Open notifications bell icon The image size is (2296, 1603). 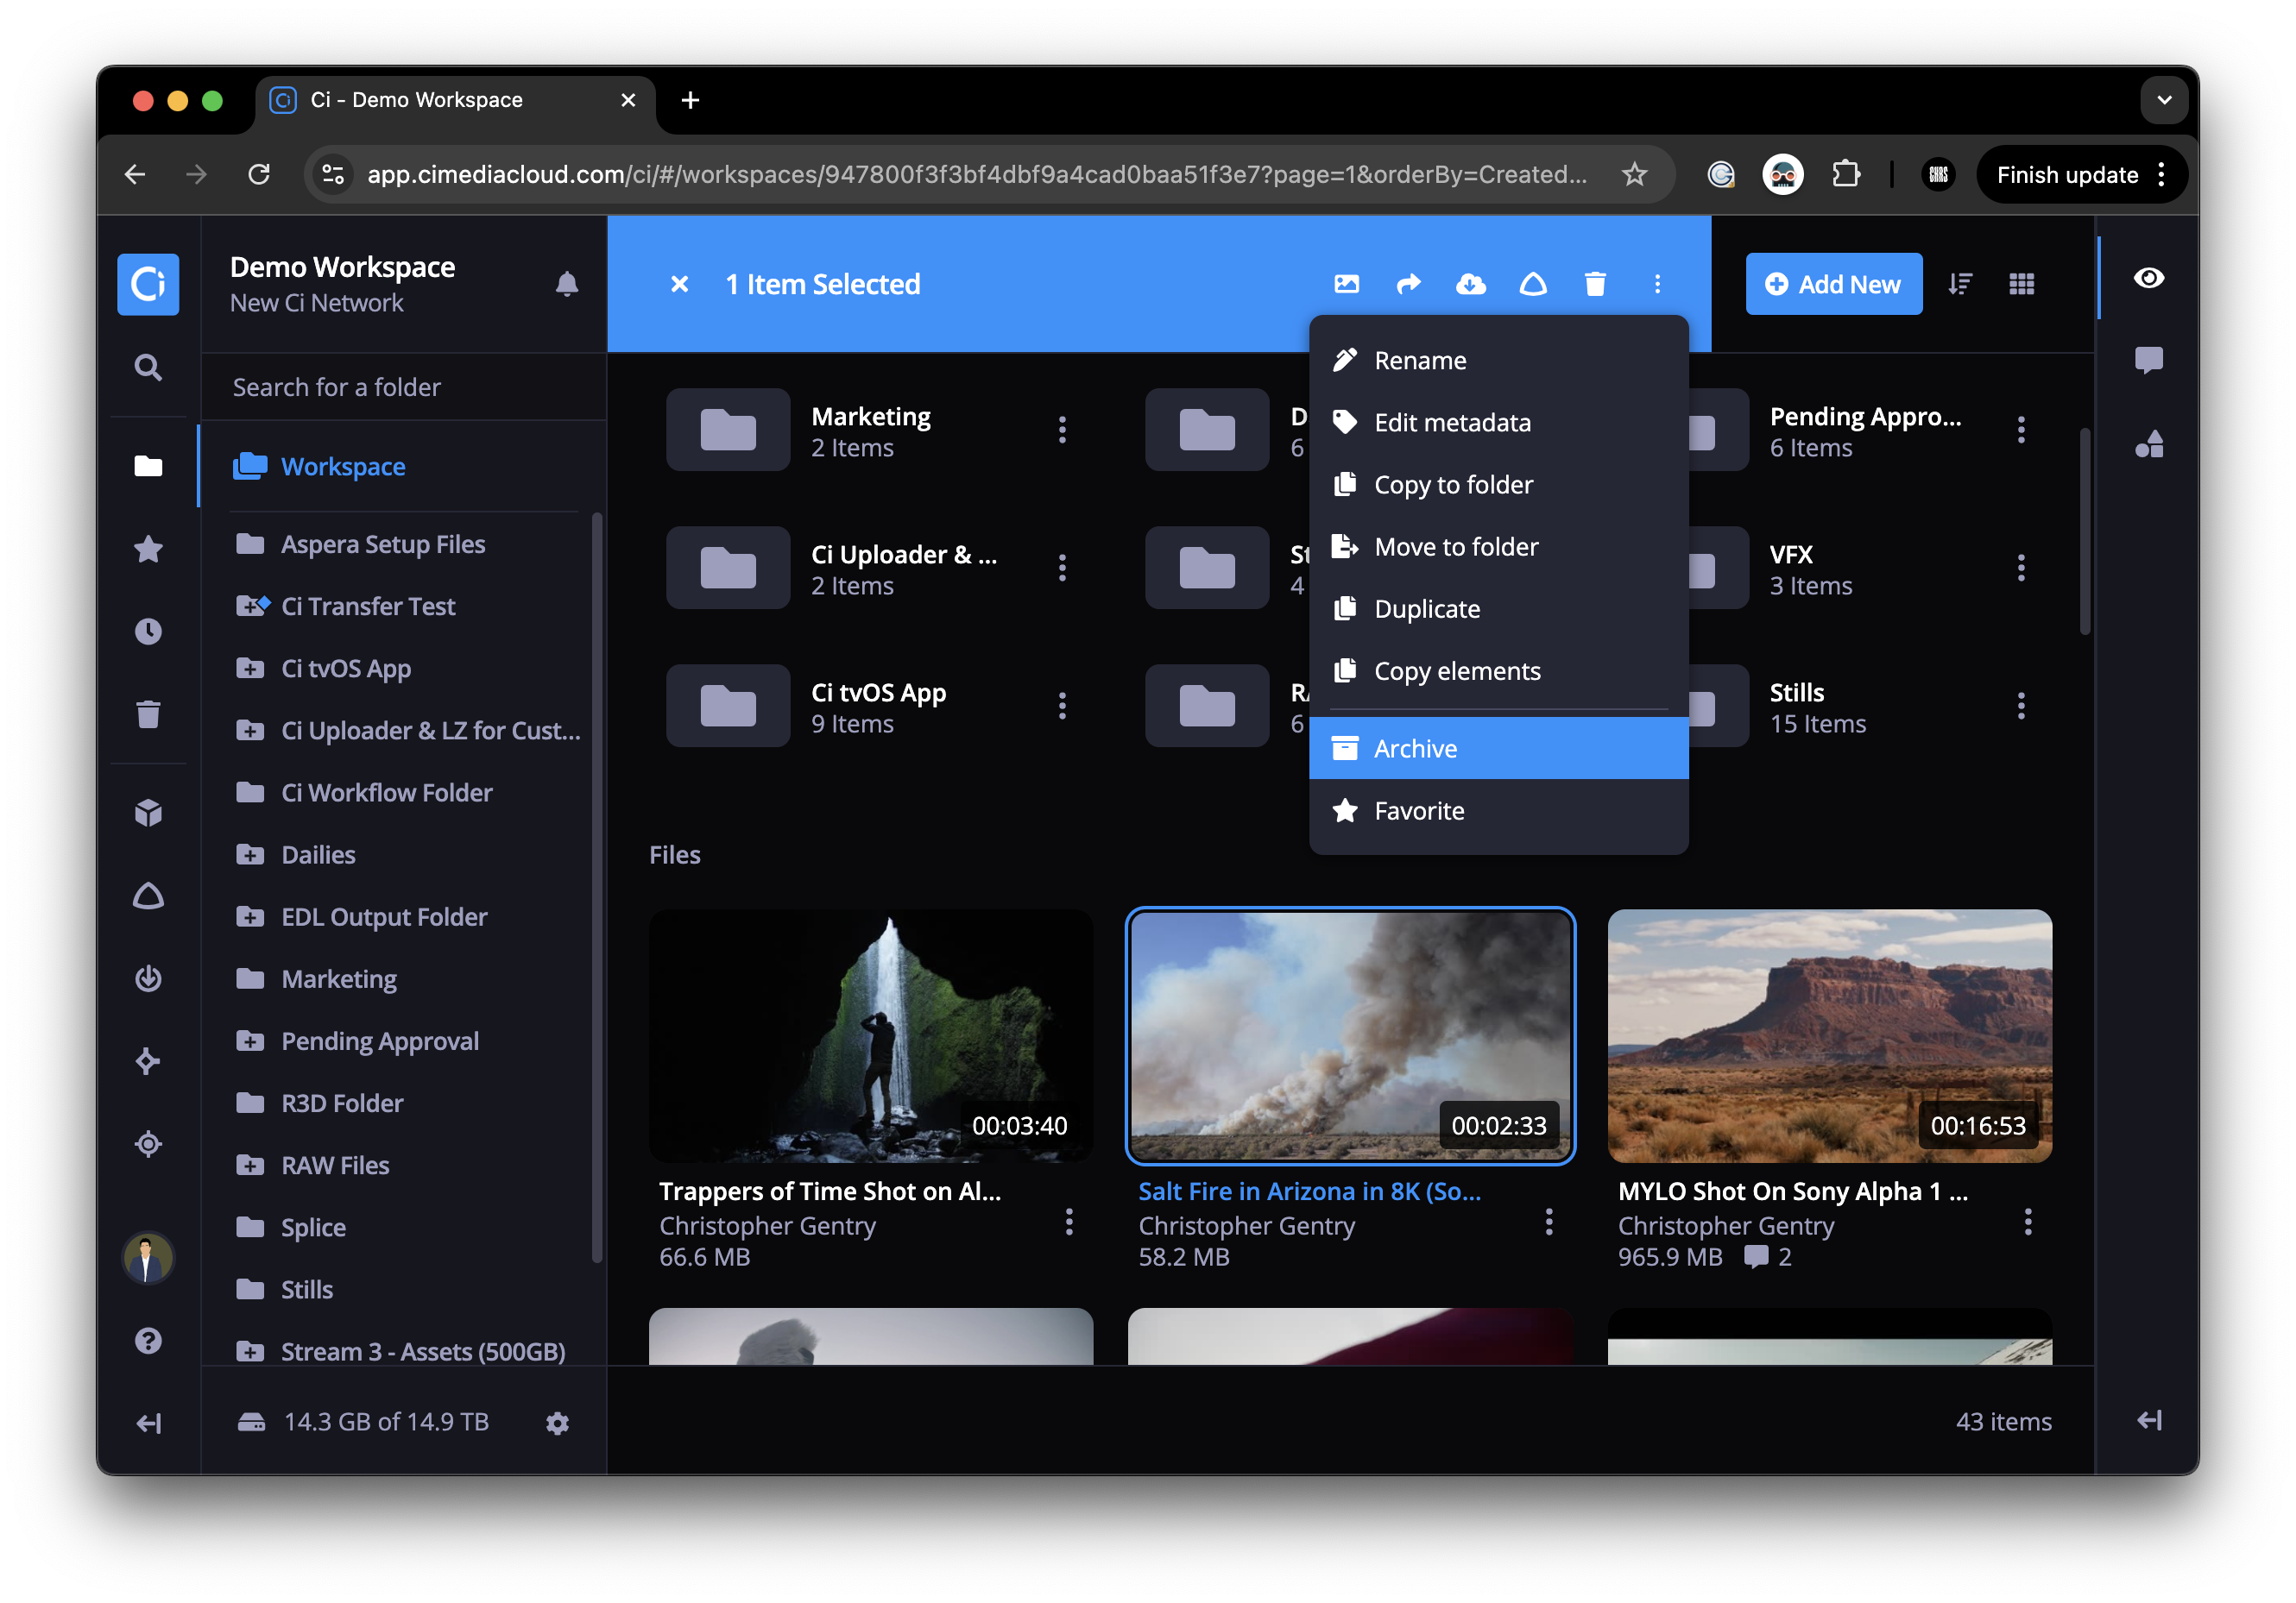567,284
